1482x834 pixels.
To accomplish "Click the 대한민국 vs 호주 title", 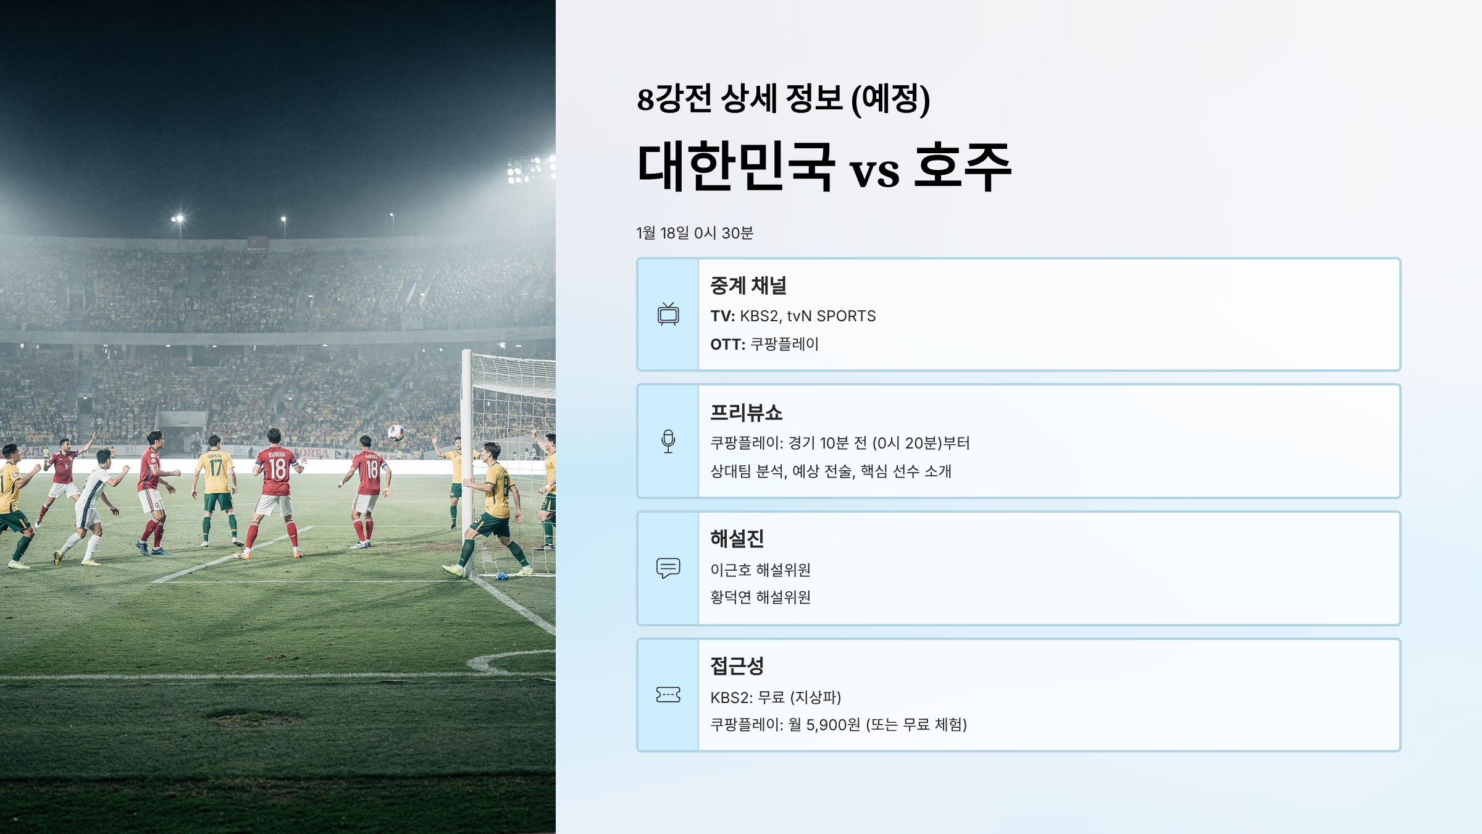I will coord(824,167).
